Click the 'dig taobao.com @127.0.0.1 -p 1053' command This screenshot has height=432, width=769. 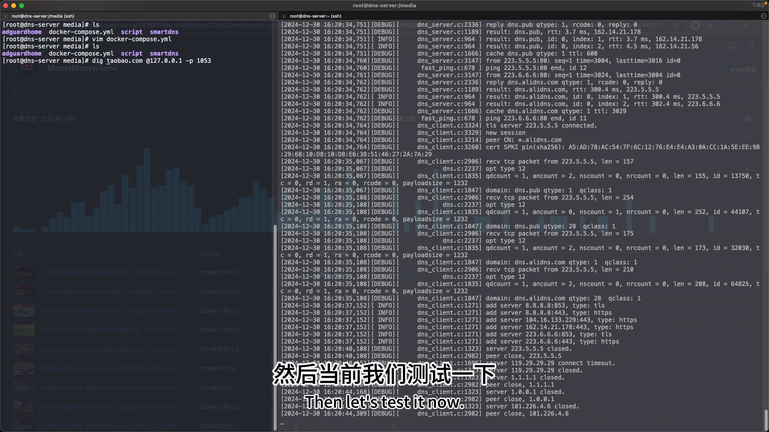point(151,61)
